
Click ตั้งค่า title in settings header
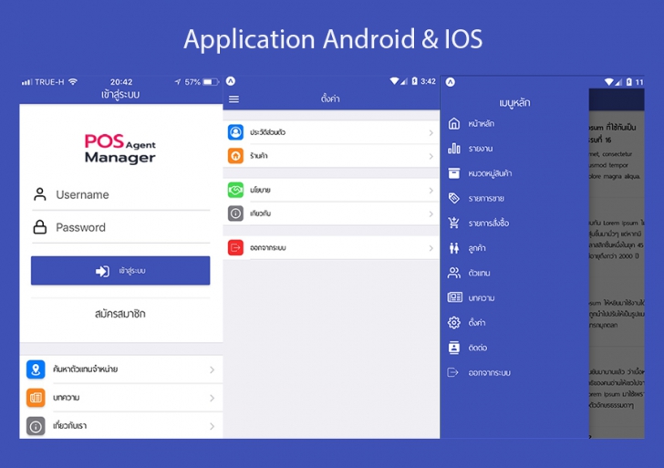(330, 99)
